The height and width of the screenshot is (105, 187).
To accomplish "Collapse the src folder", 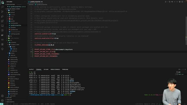I will (x=11, y=40).
